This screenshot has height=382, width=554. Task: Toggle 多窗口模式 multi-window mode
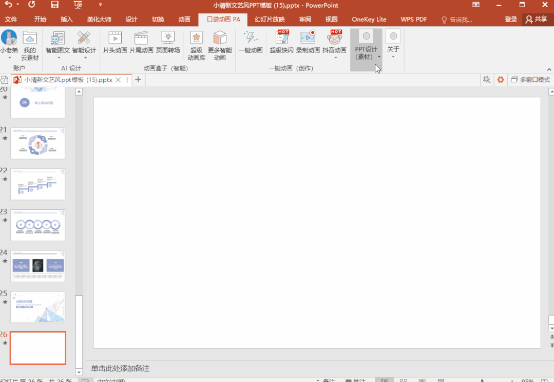[x=530, y=80]
